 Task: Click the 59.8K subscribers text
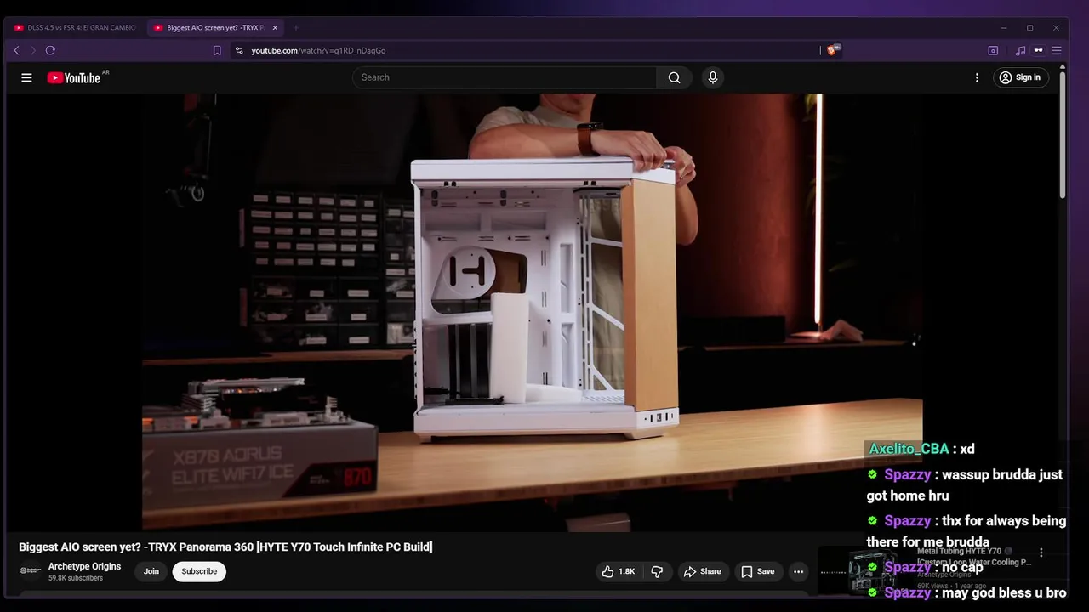pos(76,578)
